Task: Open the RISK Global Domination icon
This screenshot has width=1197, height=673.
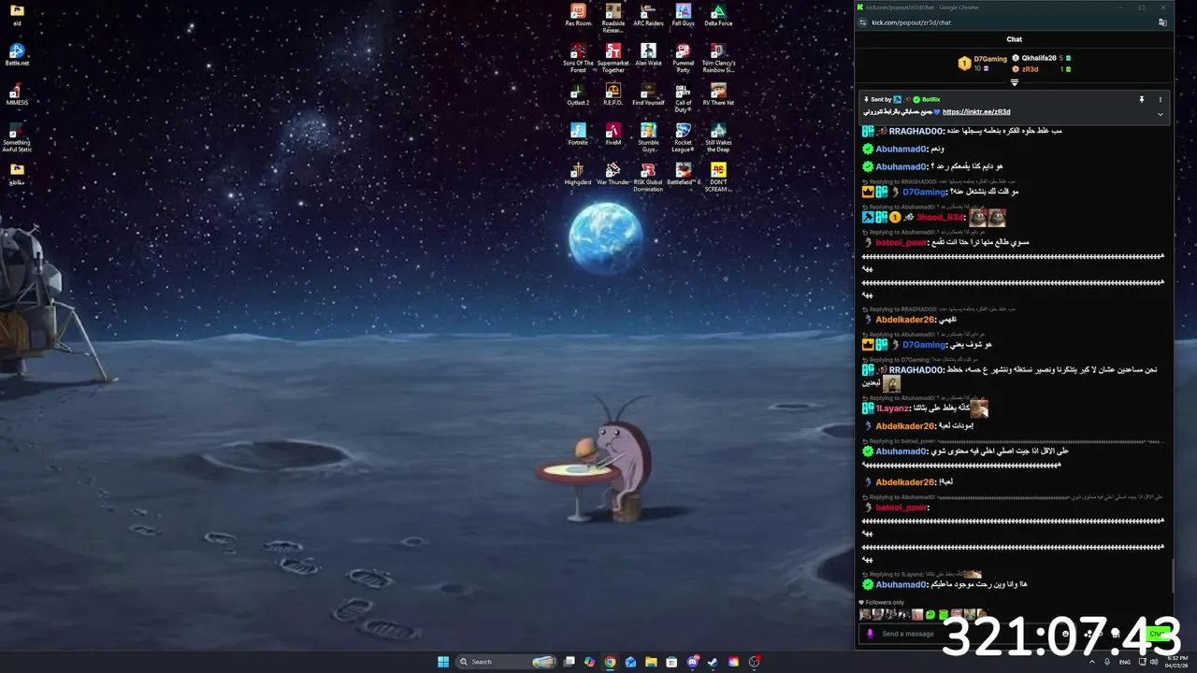Action: point(648,178)
